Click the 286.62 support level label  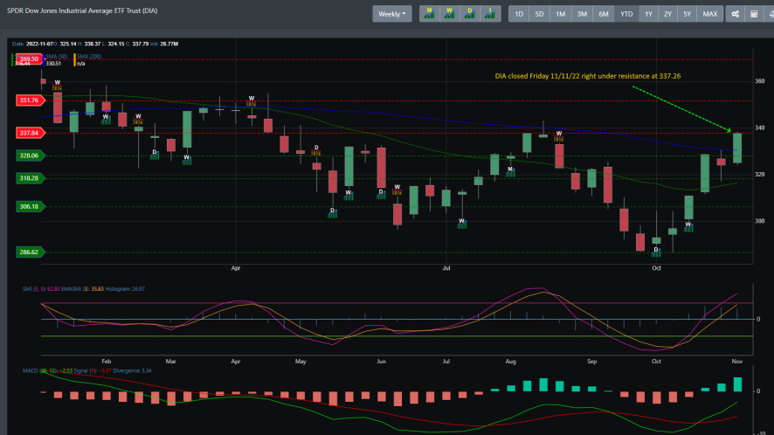30,252
